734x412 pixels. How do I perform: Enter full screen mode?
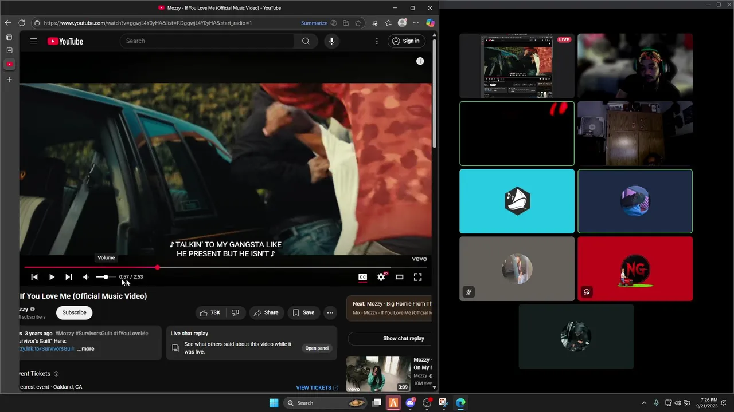coord(418,277)
